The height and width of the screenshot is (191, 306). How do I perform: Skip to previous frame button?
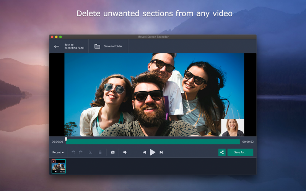pyautogui.click(x=144, y=152)
